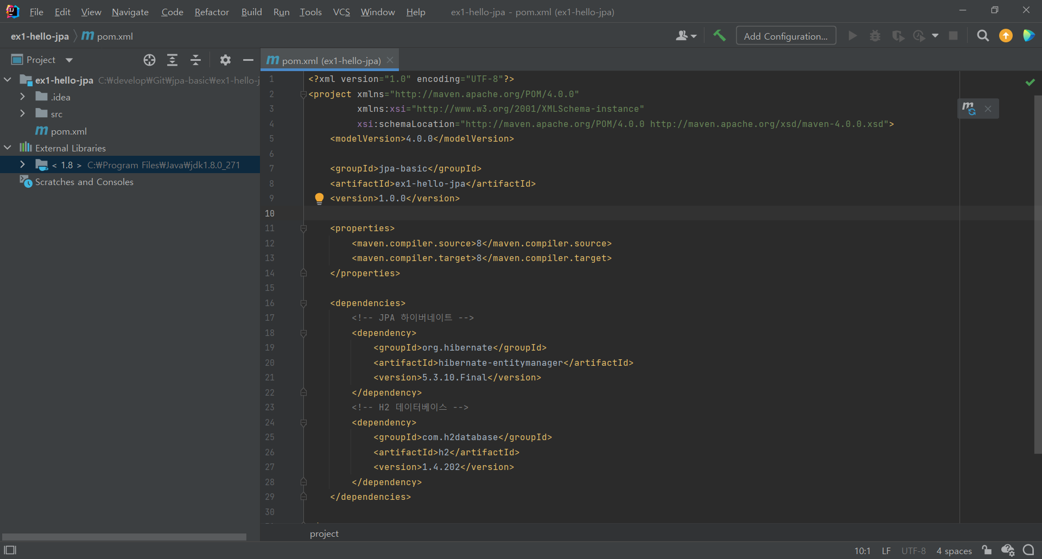Click the Stop square icon
Screen dimensions: 1042x559
[x=953, y=36]
